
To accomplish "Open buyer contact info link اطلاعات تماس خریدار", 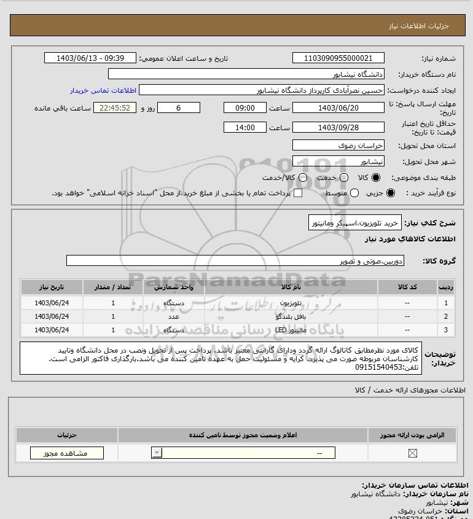I will coord(103,90).
